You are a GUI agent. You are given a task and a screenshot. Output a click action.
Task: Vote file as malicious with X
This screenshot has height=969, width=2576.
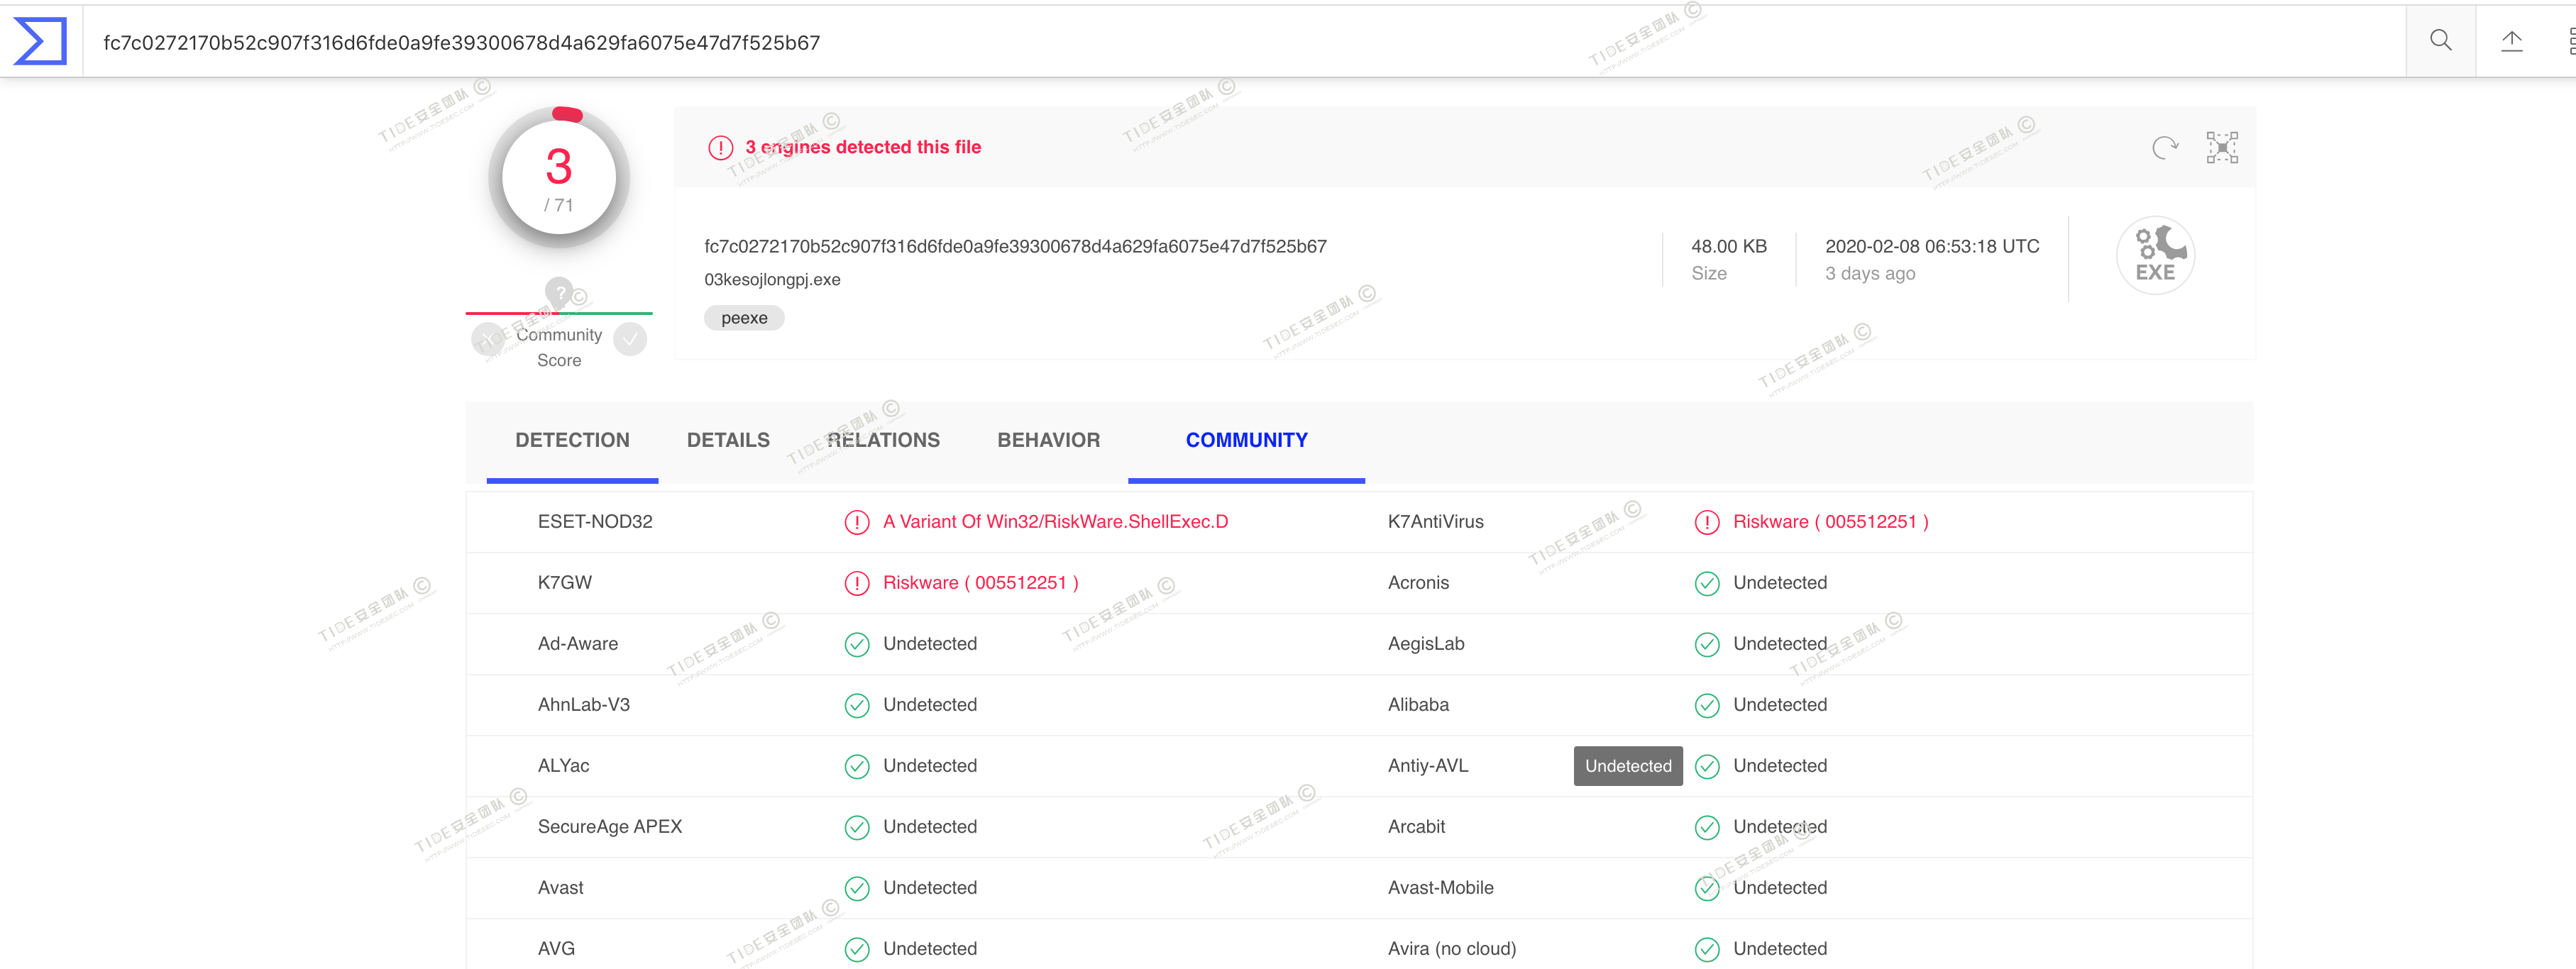[488, 340]
